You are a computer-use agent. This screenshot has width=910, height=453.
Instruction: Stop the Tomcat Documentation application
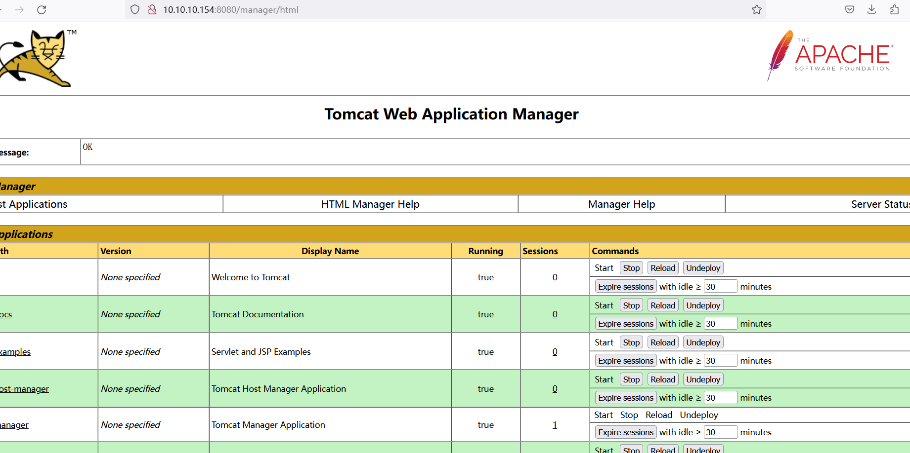(631, 305)
